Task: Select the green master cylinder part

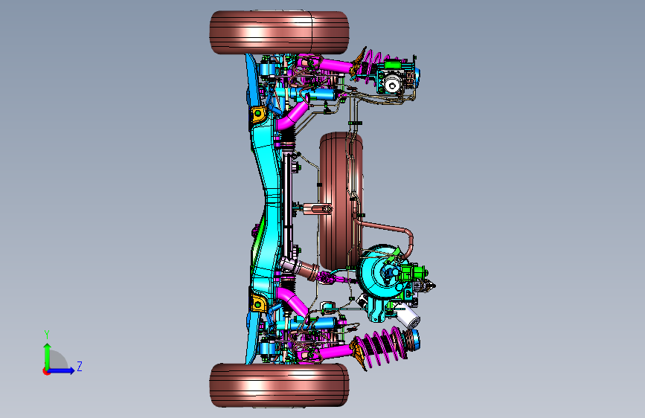Action: point(414,274)
